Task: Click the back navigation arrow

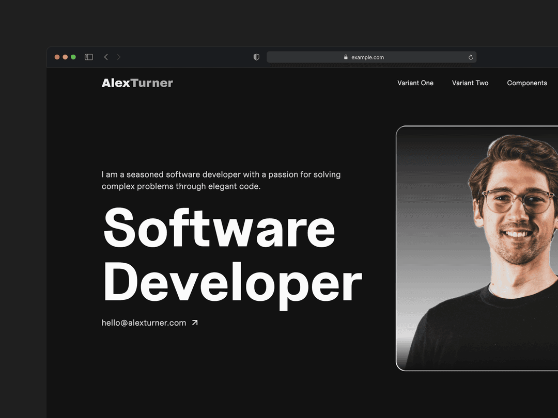Action: [x=106, y=57]
